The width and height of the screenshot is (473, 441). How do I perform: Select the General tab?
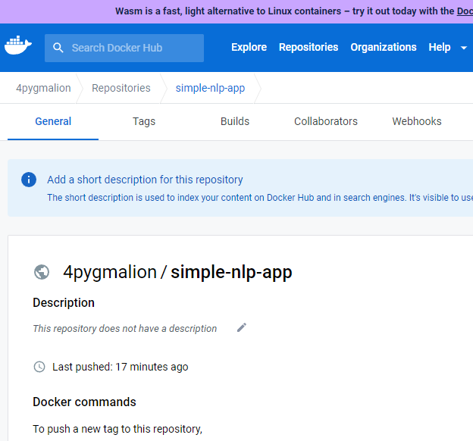[53, 121]
